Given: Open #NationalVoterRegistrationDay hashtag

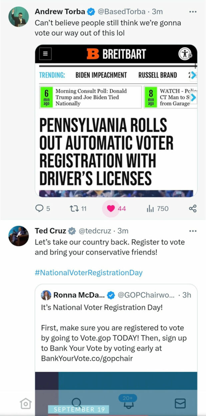Looking at the screenshot, I should (x=89, y=273).
